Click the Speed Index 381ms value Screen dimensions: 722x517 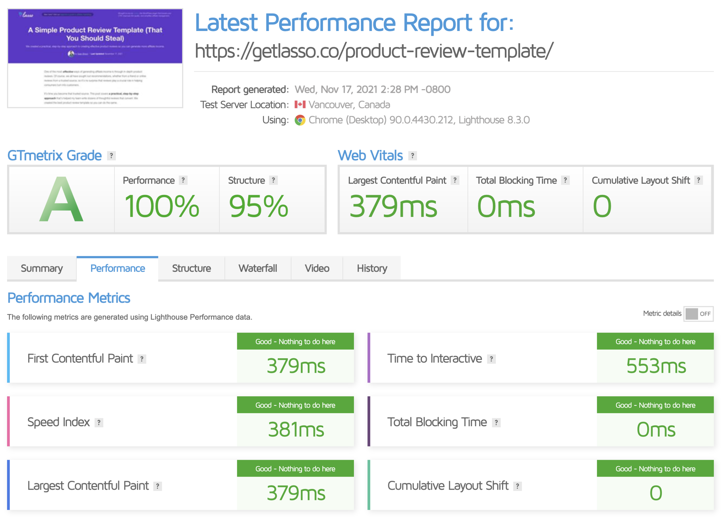coord(296,430)
